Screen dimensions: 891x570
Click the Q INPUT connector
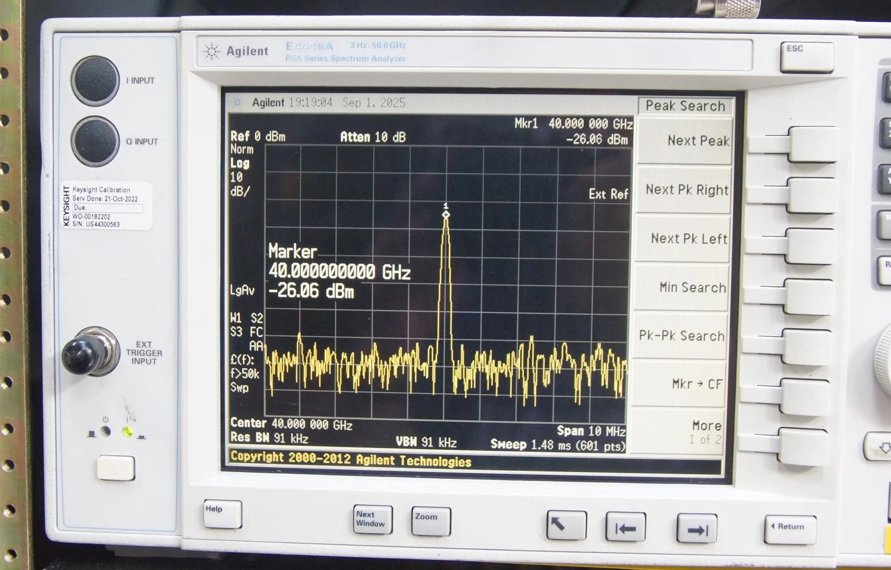tap(95, 141)
